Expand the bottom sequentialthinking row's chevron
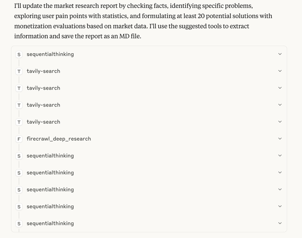302x238 pixels. click(x=280, y=224)
